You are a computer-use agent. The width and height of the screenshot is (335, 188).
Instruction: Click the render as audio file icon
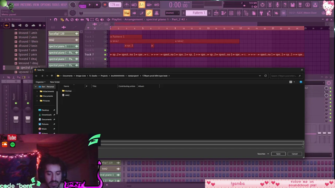pos(300,5)
